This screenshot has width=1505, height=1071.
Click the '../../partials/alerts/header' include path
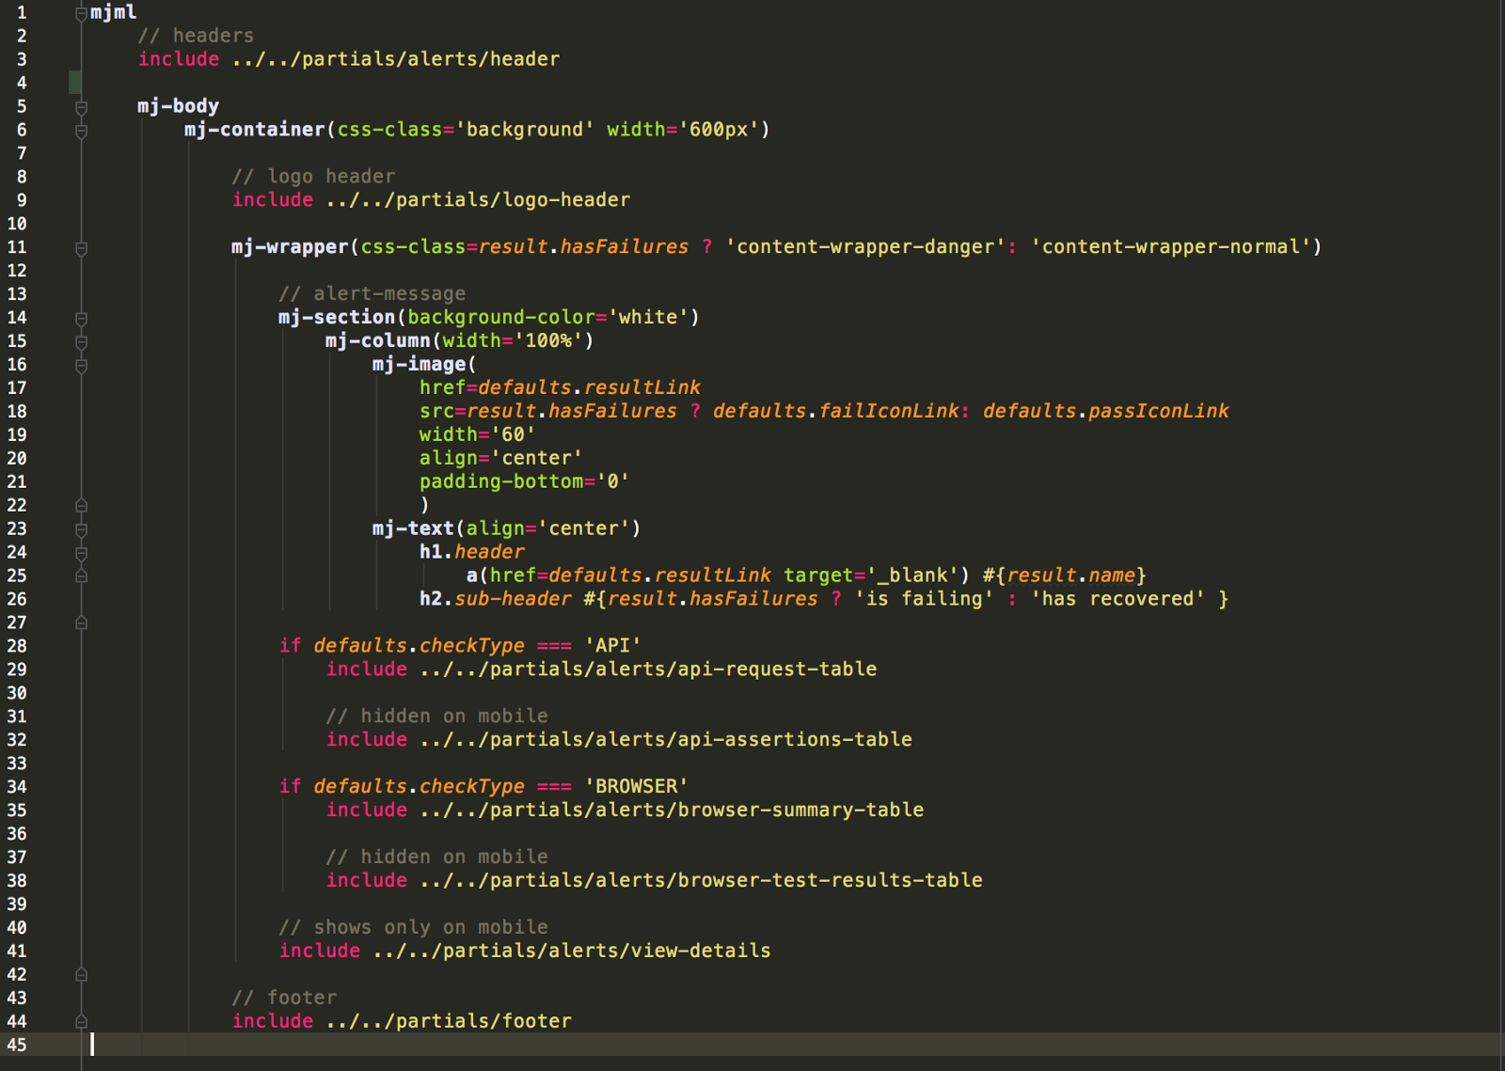(x=396, y=59)
